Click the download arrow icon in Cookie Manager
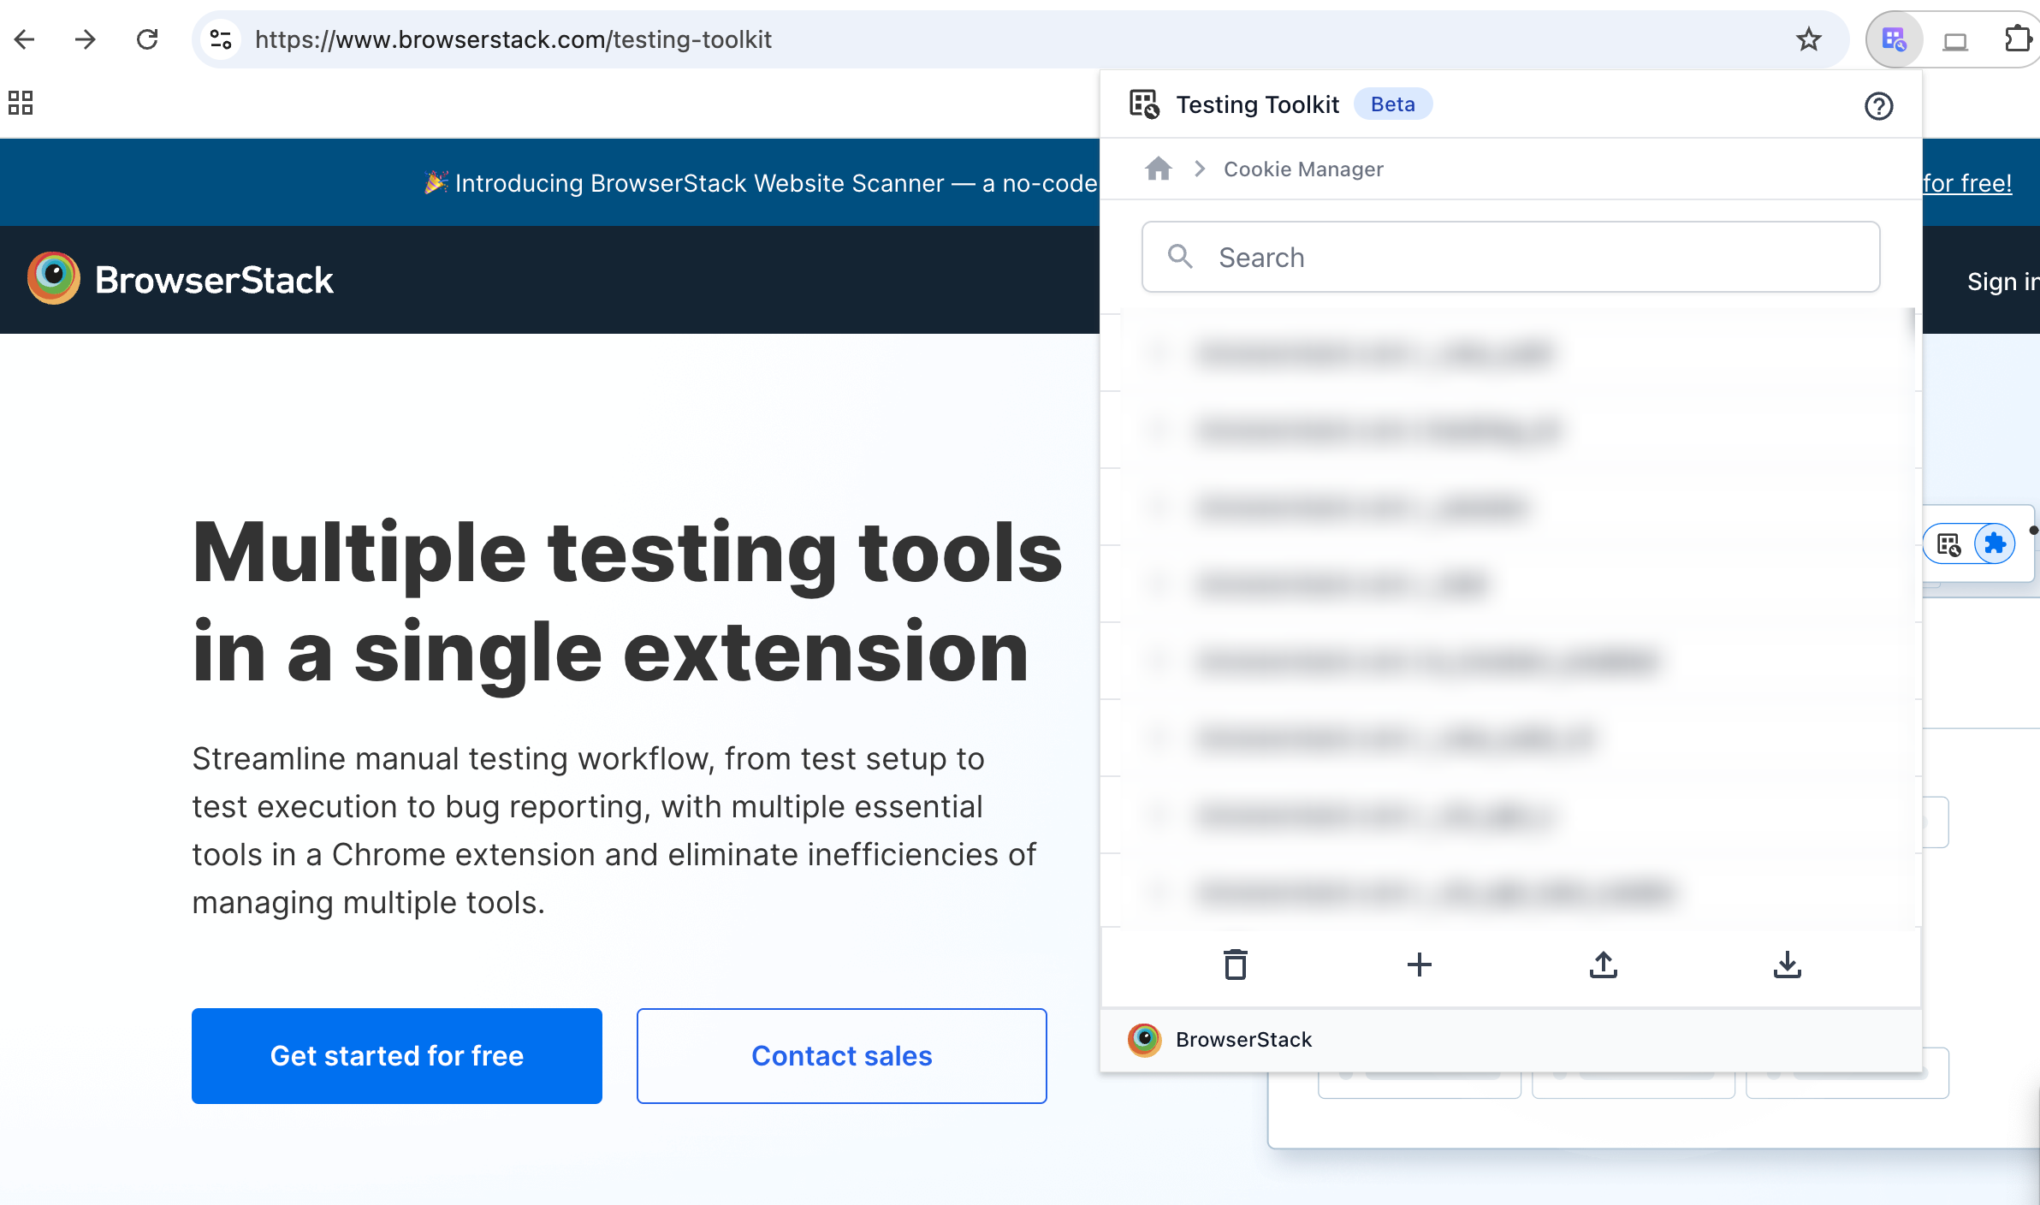Viewport: 2040px width, 1205px height. 1788,965
